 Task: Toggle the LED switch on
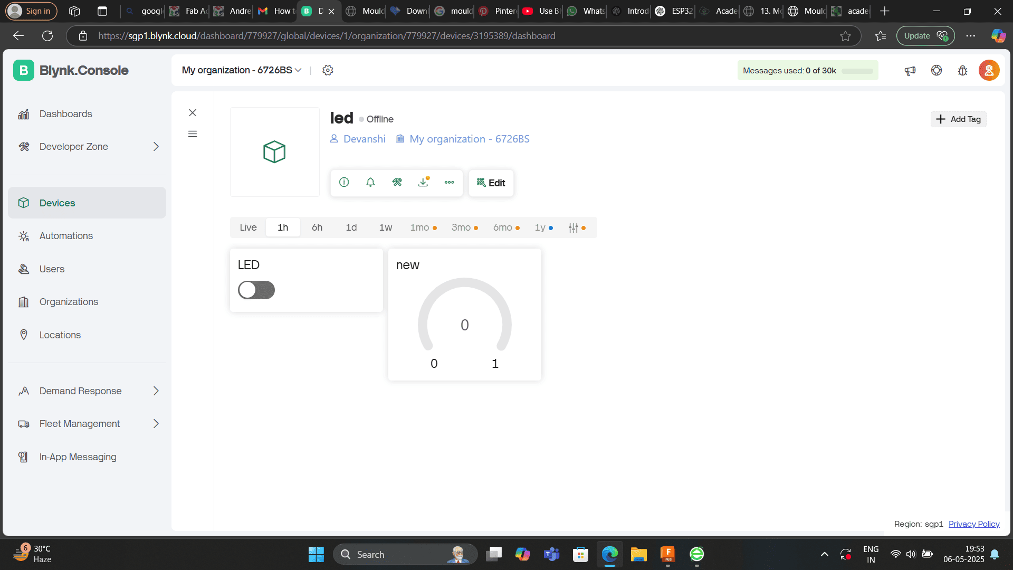(256, 290)
